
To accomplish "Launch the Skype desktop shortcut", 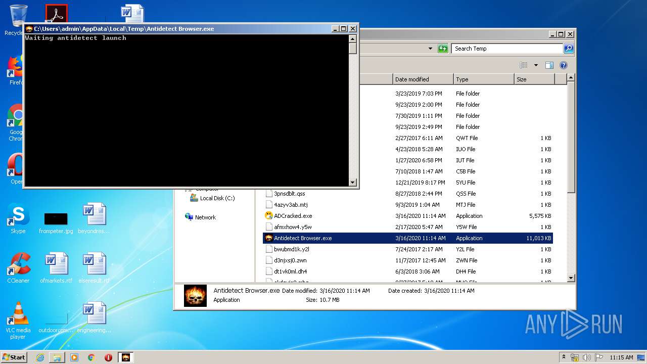I will point(18,218).
